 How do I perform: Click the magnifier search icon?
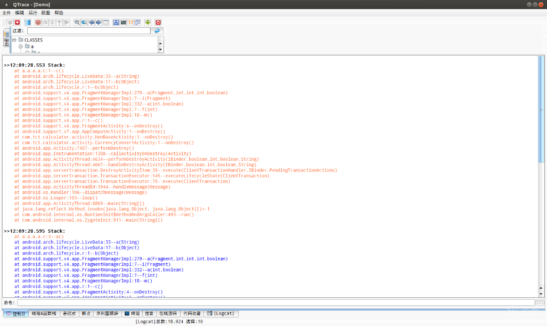pos(77,22)
